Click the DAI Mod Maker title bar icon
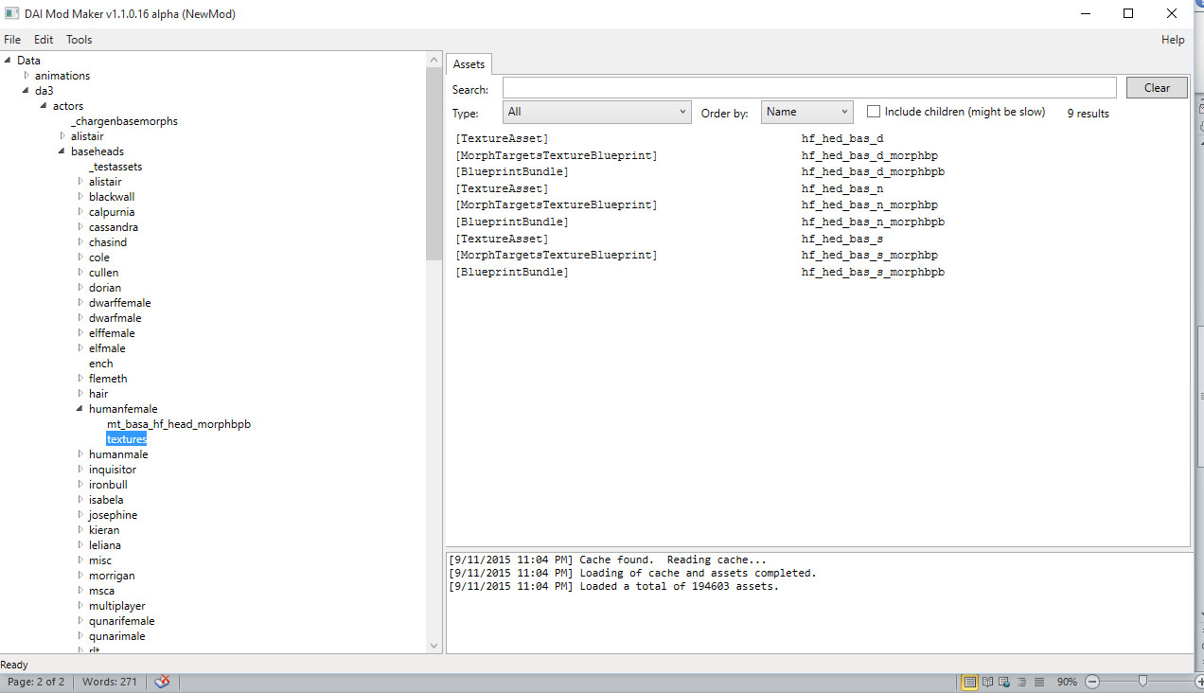The width and height of the screenshot is (1204, 693). coord(12,13)
